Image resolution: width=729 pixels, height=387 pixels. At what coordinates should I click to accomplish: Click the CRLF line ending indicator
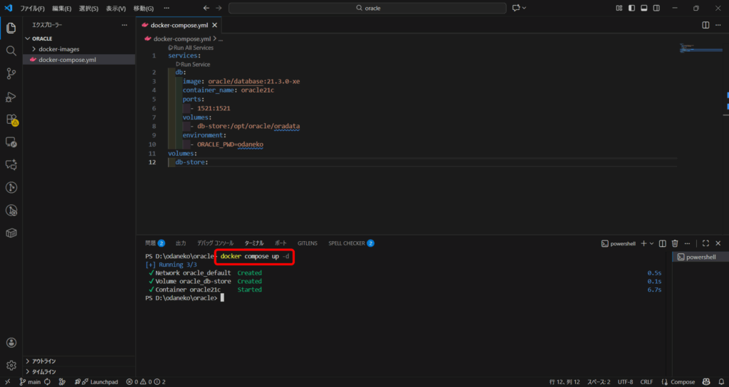pos(646,382)
